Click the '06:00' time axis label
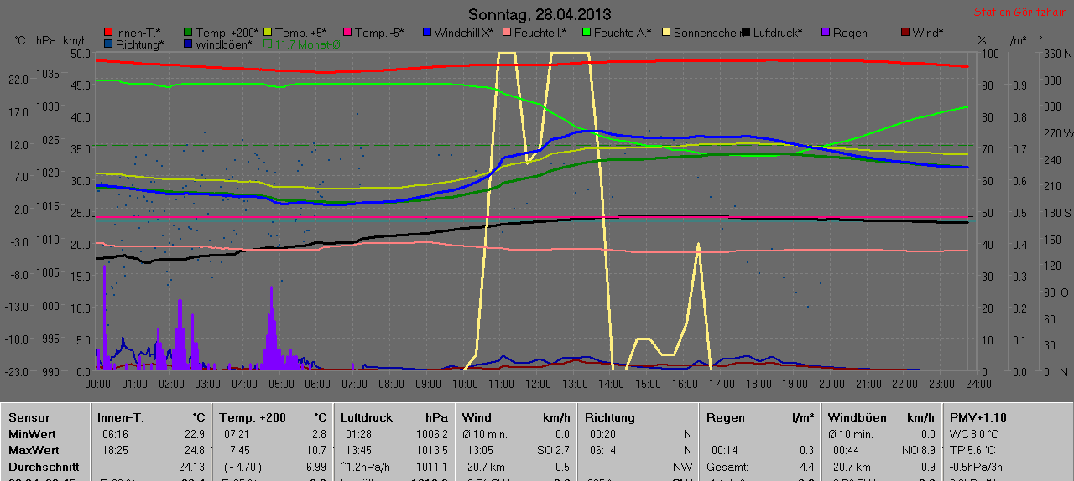The image size is (1074, 481). 318,383
